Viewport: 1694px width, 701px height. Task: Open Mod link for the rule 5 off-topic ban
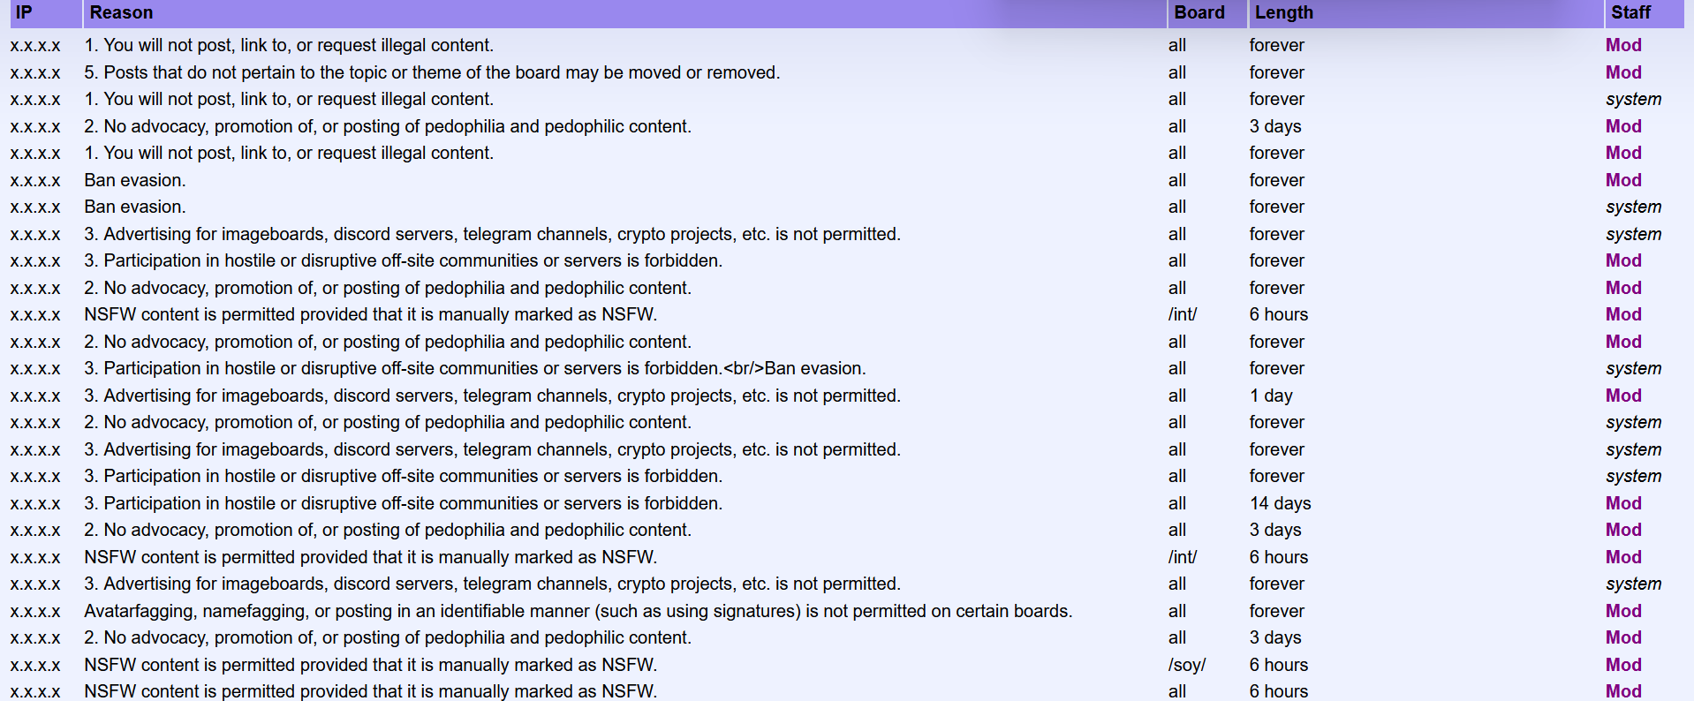pos(1622,72)
